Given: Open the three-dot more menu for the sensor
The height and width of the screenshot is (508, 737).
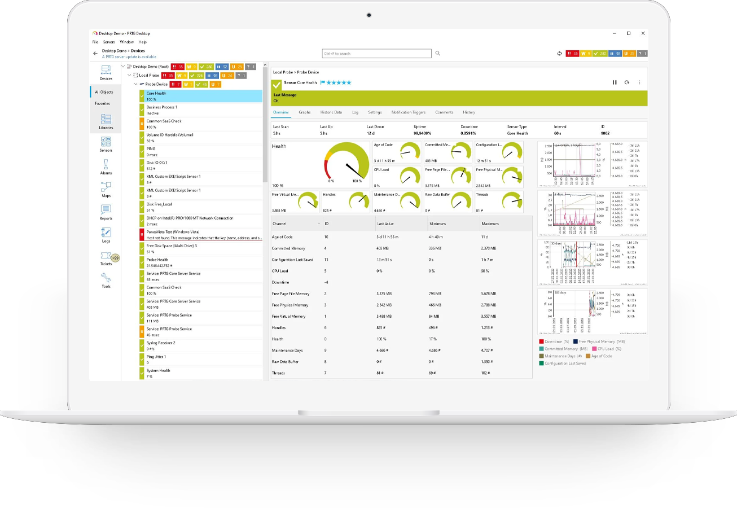Looking at the screenshot, I should [x=639, y=82].
